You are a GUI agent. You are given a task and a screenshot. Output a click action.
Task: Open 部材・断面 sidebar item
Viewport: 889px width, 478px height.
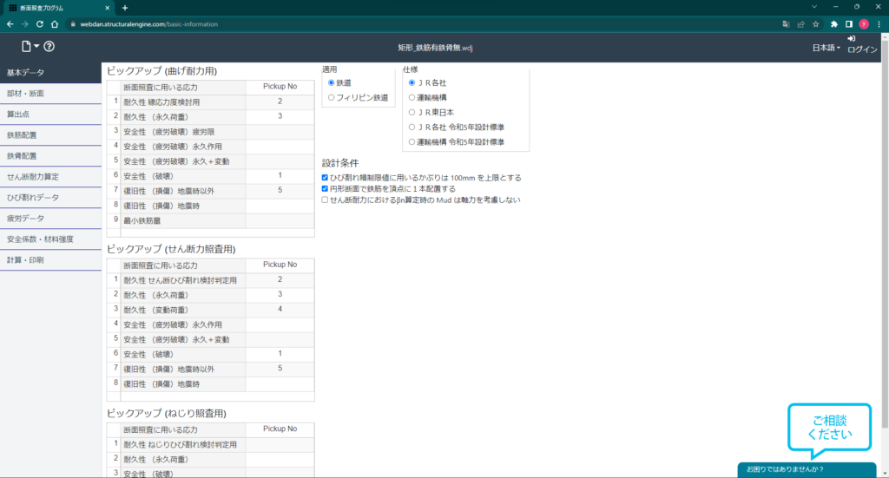pyautogui.click(x=50, y=94)
